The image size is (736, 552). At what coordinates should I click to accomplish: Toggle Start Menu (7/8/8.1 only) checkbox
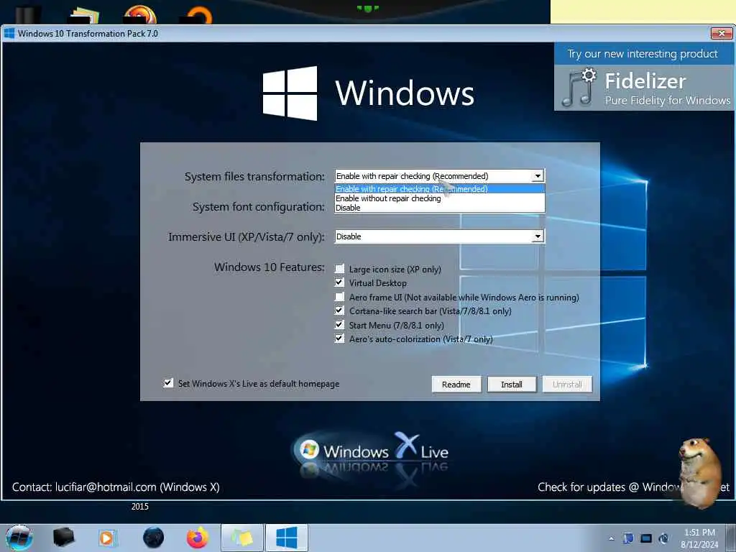point(339,324)
